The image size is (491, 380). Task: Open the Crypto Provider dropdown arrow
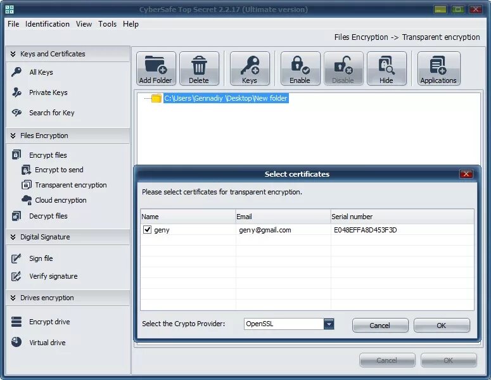tap(329, 324)
